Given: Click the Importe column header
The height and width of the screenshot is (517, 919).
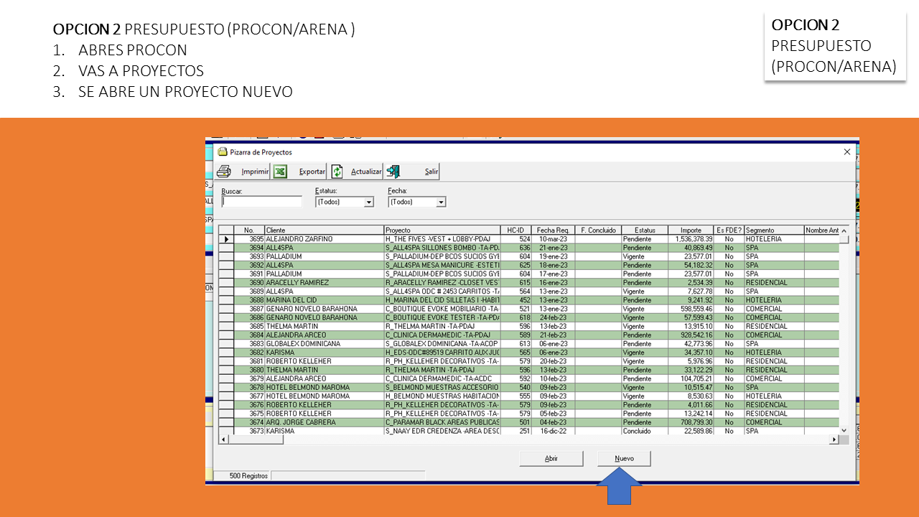Looking at the screenshot, I should pos(691,230).
